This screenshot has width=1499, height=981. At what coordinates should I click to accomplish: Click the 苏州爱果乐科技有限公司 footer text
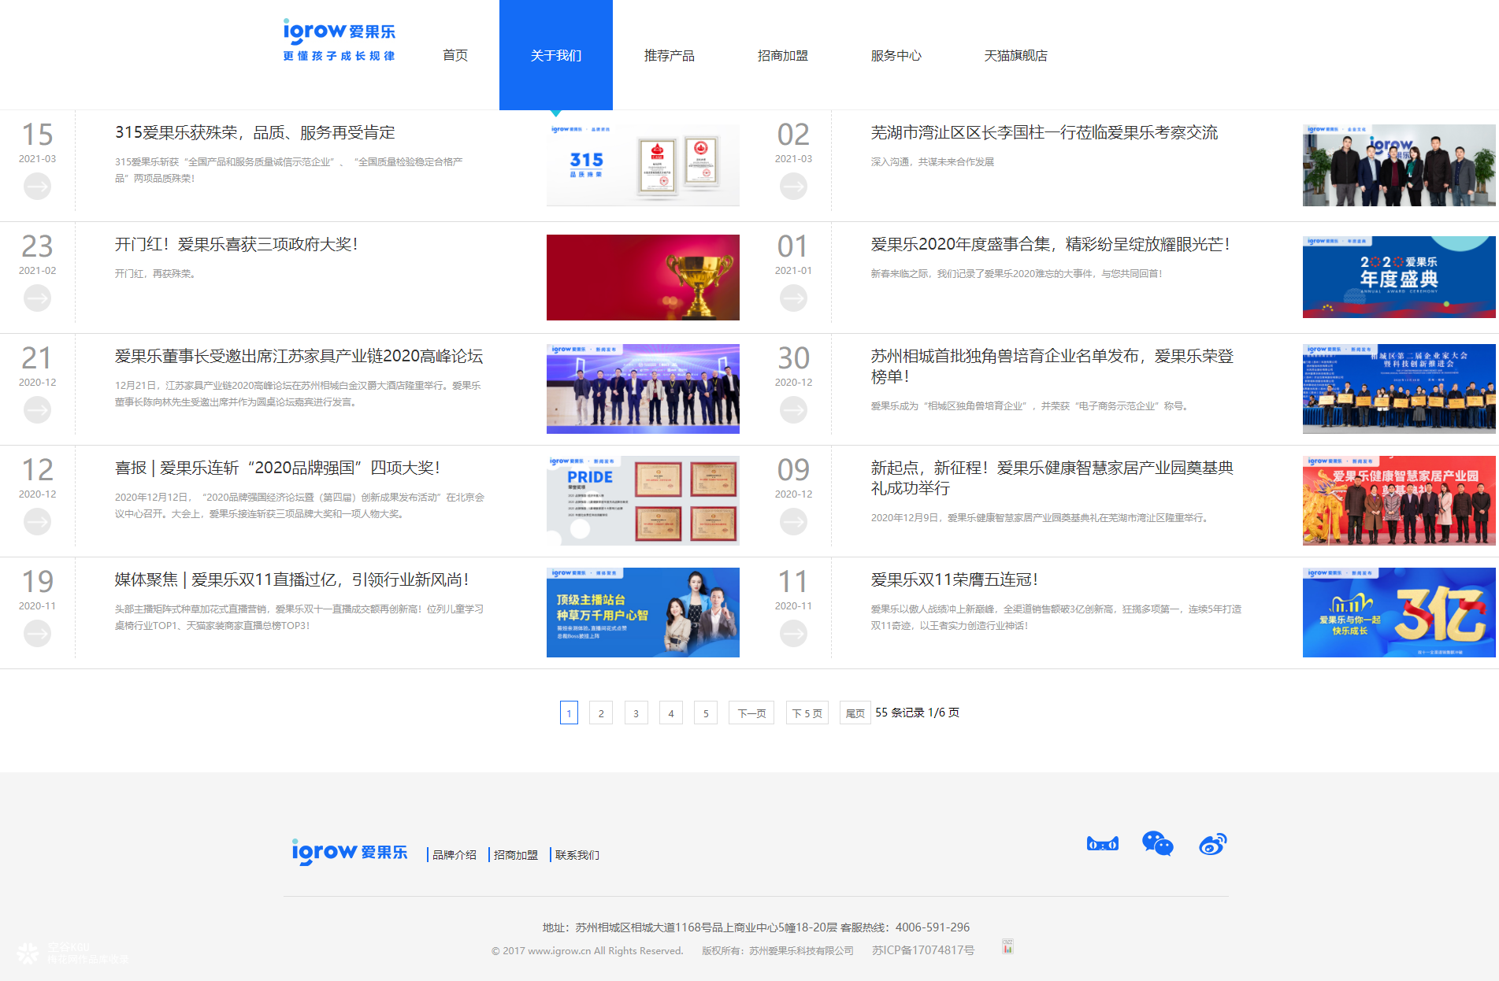pos(801,950)
